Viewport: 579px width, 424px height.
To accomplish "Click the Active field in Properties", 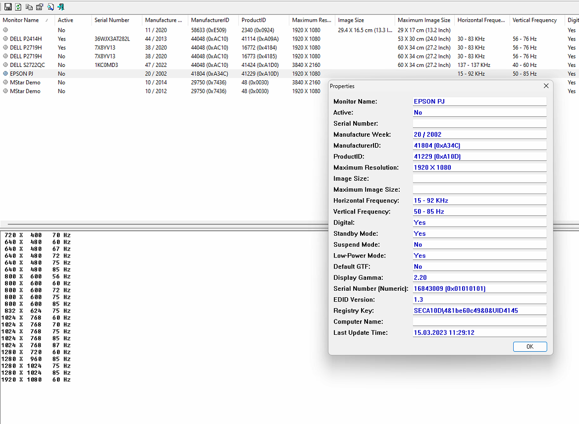I will [x=479, y=112].
